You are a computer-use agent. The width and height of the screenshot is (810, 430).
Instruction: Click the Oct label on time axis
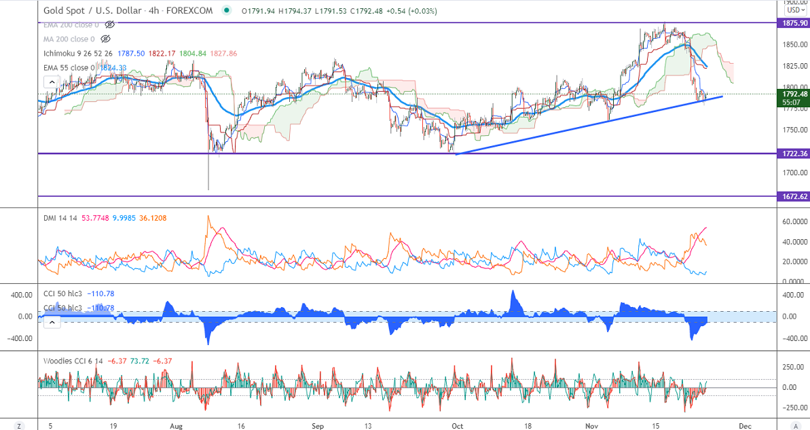[457, 426]
